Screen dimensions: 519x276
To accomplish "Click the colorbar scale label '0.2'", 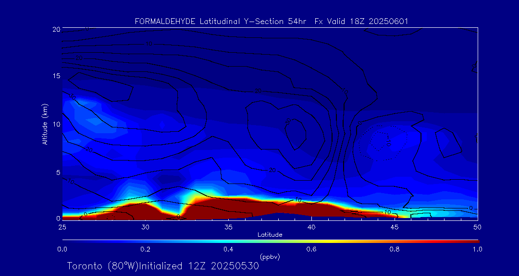I will click(x=145, y=249).
